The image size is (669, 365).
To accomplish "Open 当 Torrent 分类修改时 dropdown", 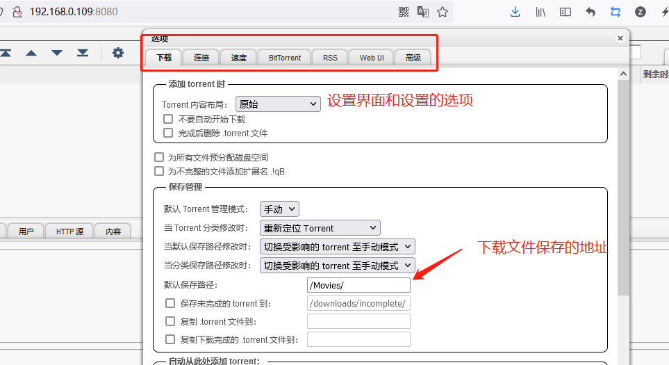I will click(320, 228).
